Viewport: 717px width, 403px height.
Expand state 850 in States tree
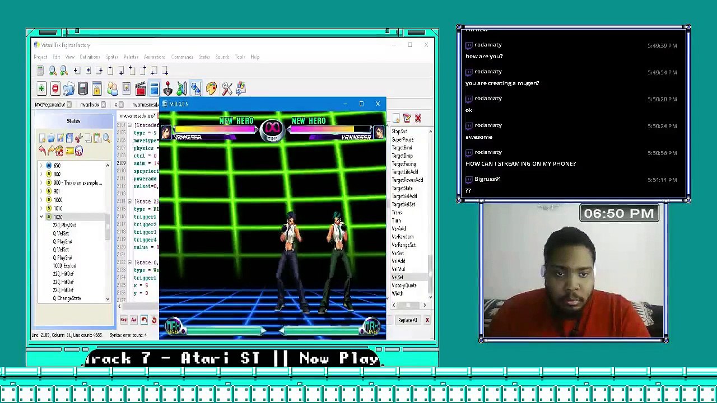coord(41,166)
